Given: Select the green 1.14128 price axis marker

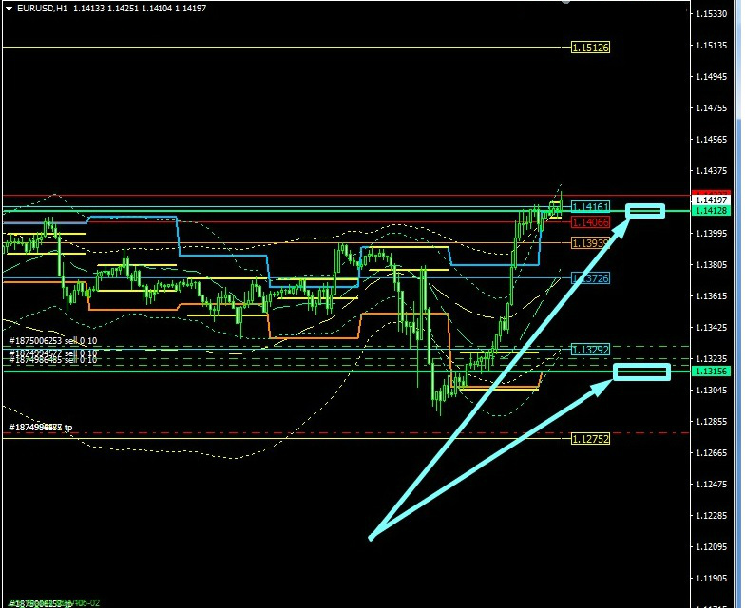Looking at the screenshot, I should point(711,211).
